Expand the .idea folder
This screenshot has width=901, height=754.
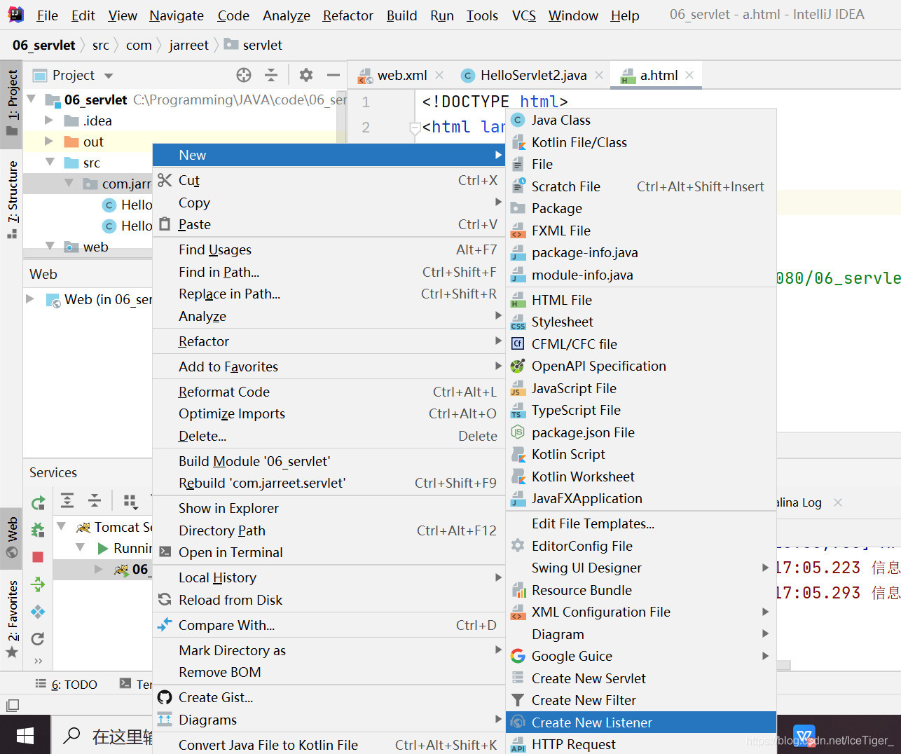point(49,121)
